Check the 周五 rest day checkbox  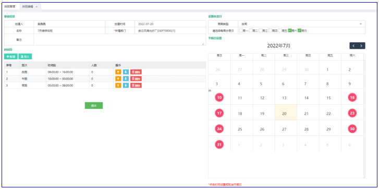point(280,31)
